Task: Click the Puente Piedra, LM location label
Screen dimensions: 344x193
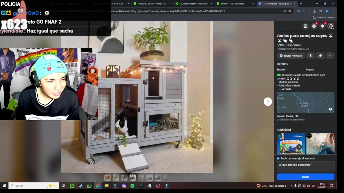Action: click(x=288, y=116)
